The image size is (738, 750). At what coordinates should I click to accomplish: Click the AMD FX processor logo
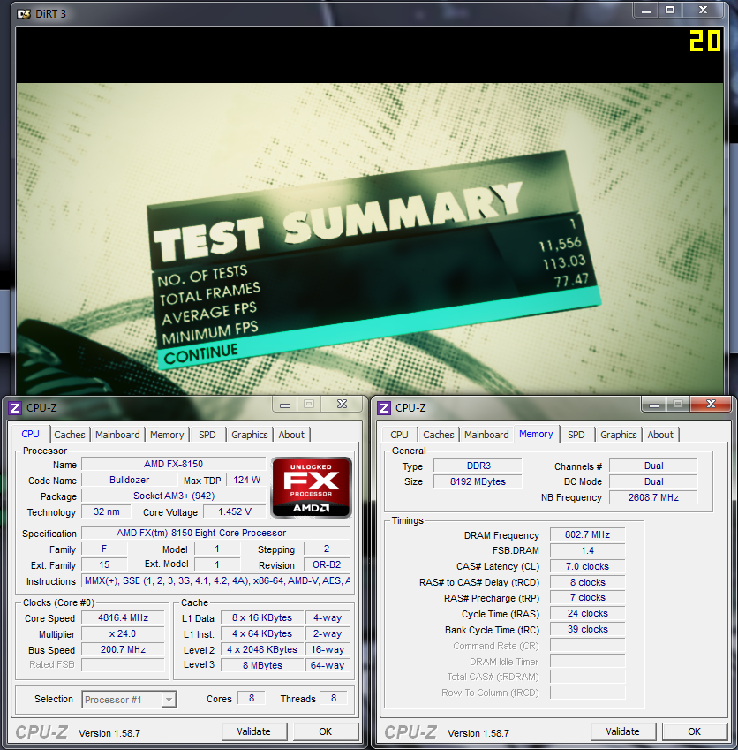click(312, 487)
